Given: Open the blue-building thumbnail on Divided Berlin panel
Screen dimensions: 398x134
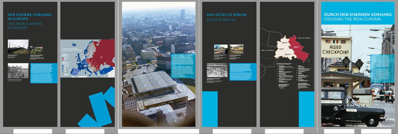Looking at the screenshot, I should click(x=221, y=49).
